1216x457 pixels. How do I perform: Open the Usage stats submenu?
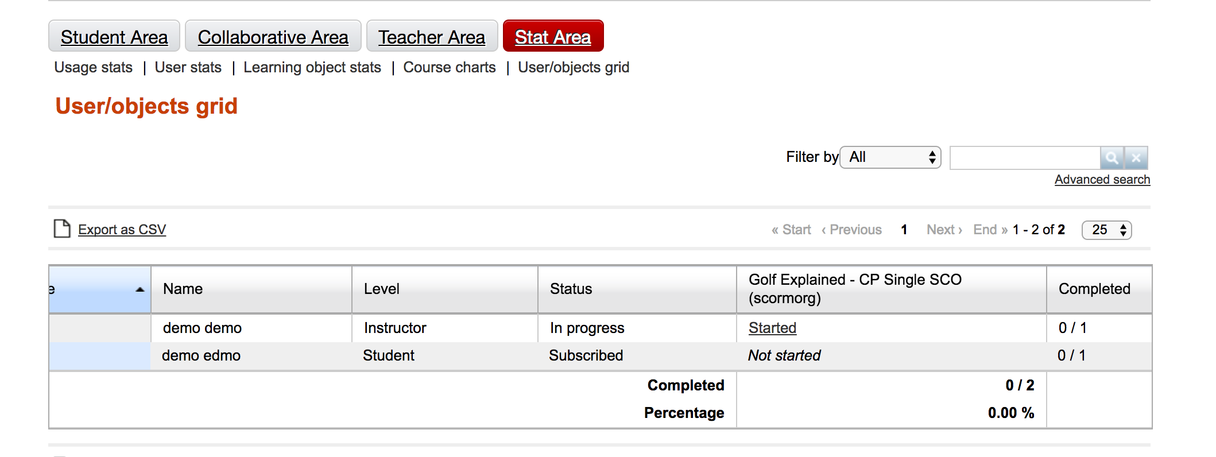pos(94,68)
